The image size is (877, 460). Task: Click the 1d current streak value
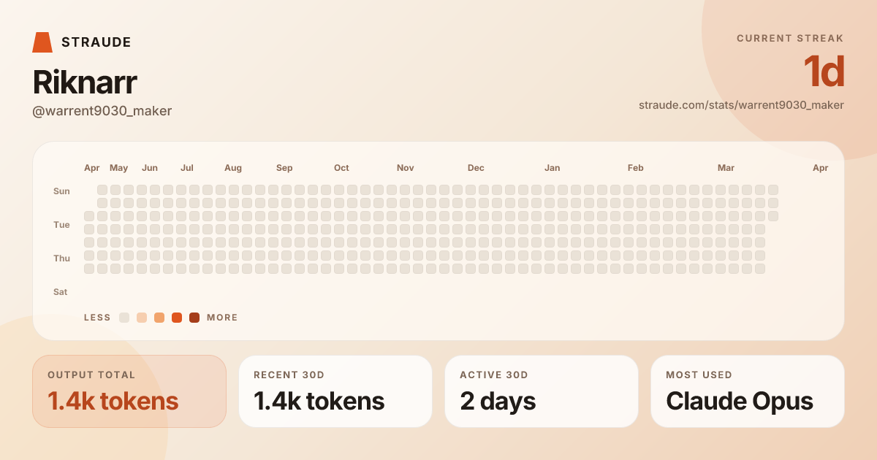[824, 72]
